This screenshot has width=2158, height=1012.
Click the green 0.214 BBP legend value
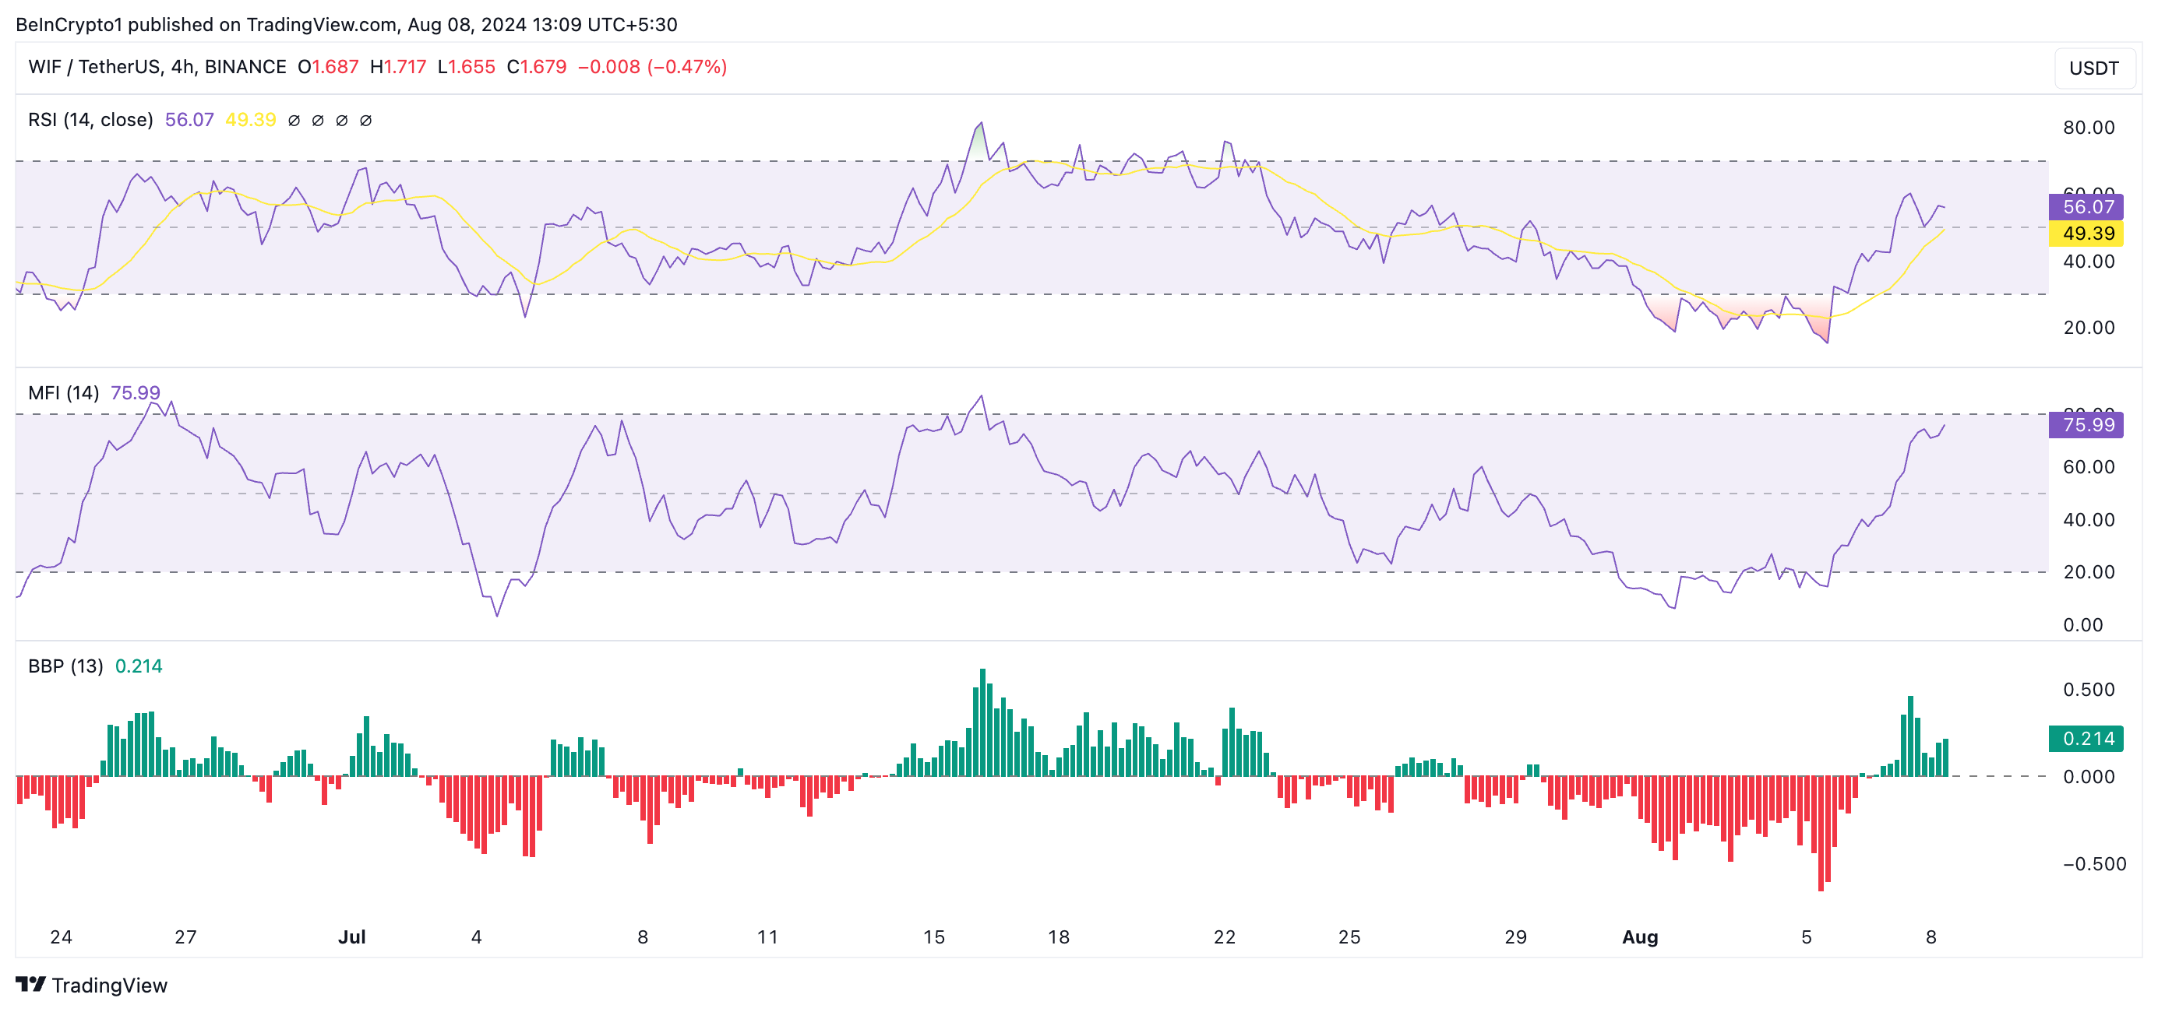[138, 666]
